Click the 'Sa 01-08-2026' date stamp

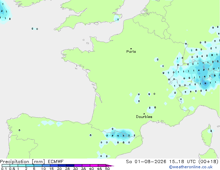pos(146,162)
